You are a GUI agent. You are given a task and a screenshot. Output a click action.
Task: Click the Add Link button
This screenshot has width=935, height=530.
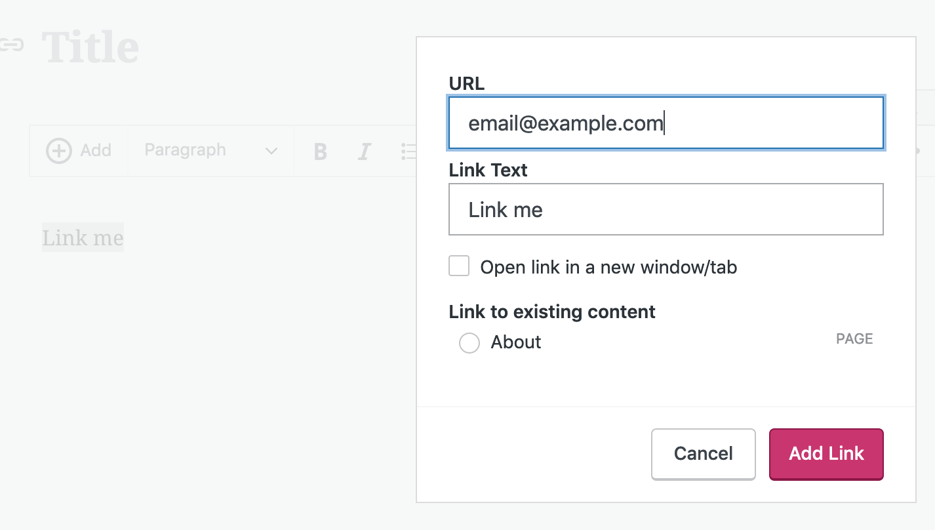coord(826,454)
